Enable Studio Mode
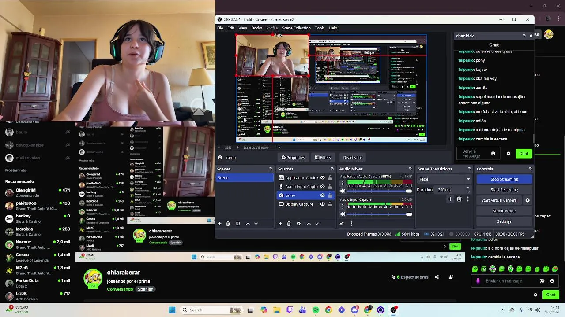 pos(504,211)
